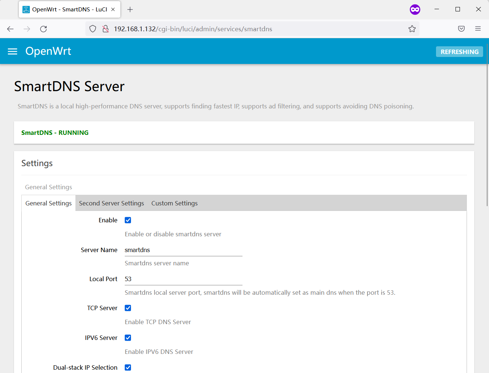Click the 'Enable IPV6 DNS Server' description
The image size is (489, 373).
tap(159, 352)
